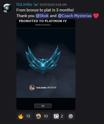Click the ItsLimbo username in the message header

(x=24, y=4)
